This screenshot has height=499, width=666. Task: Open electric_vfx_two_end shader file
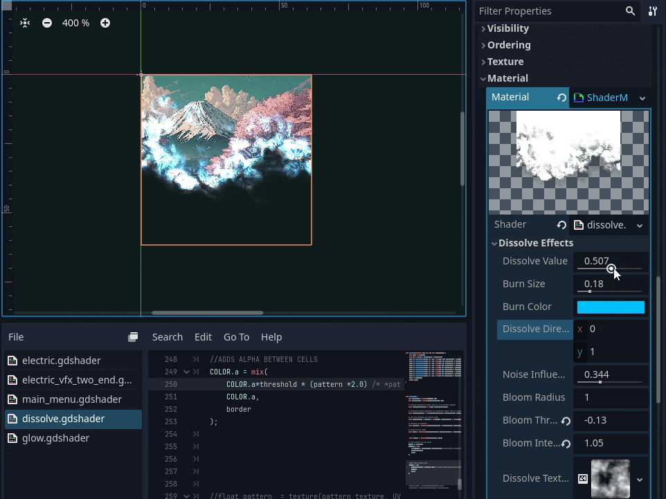pyautogui.click(x=73, y=380)
